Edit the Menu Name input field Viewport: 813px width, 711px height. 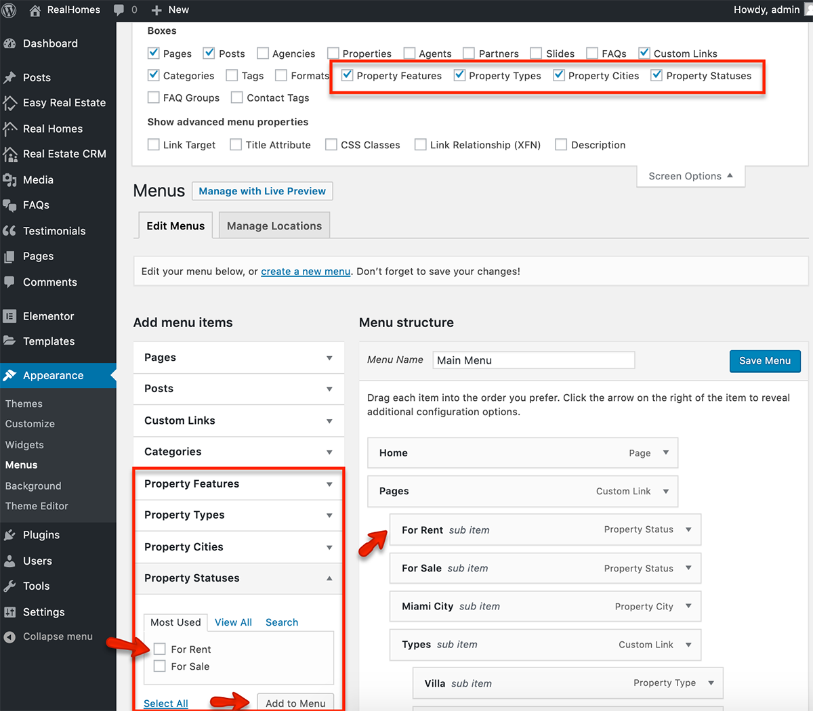pos(534,360)
